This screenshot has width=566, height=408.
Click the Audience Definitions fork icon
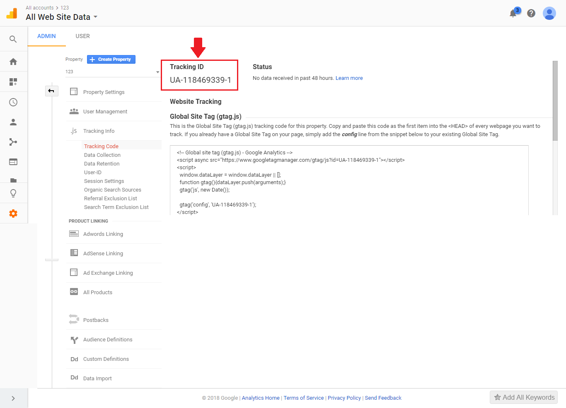[x=74, y=340]
